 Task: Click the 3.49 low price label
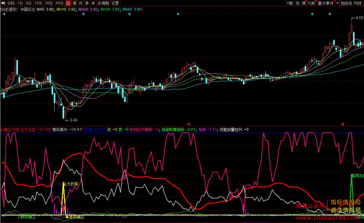73,120
